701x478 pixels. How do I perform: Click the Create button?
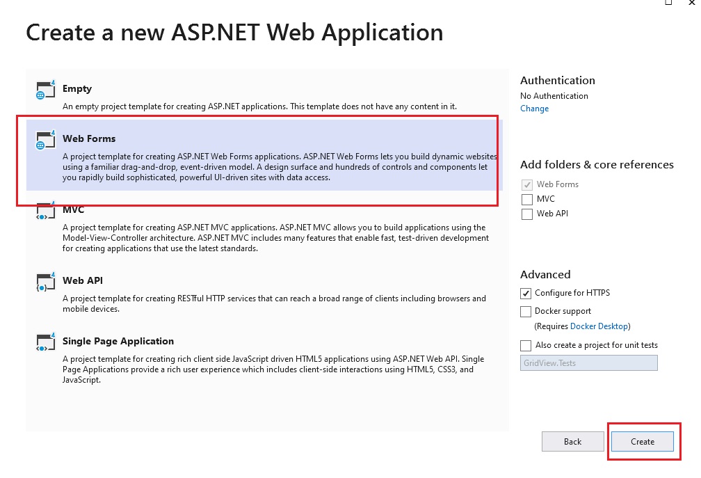[643, 442]
